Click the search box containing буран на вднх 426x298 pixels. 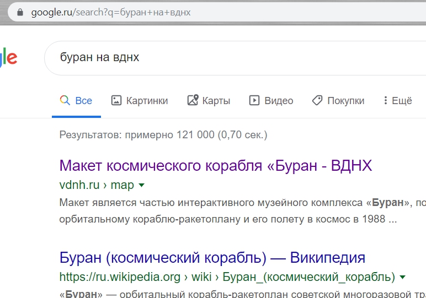point(235,58)
